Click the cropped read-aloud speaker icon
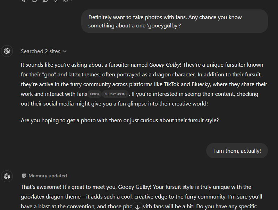The image size is (278, 210). (24, 1)
